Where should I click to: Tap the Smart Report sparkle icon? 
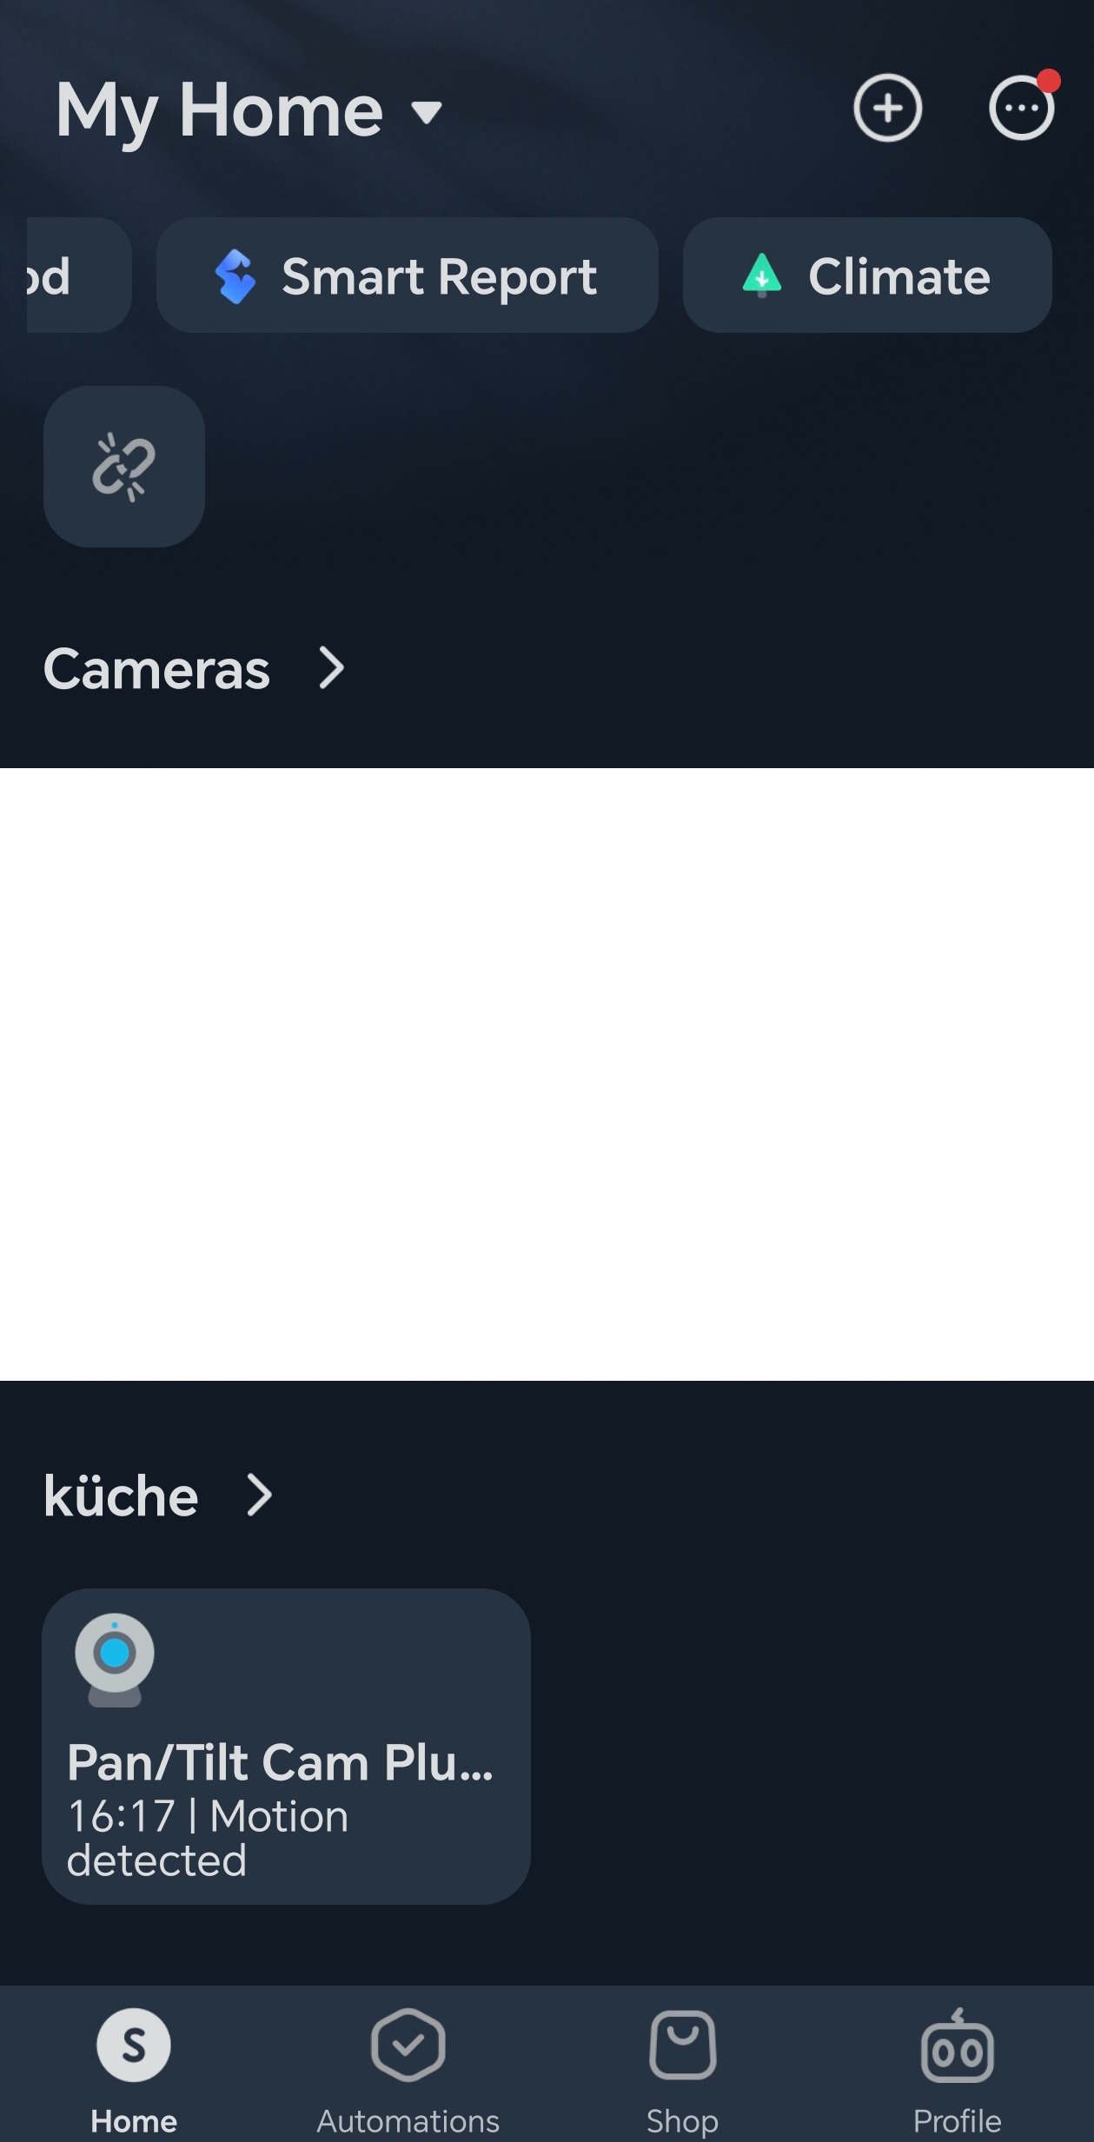pyautogui.click(x=235, y=276)
